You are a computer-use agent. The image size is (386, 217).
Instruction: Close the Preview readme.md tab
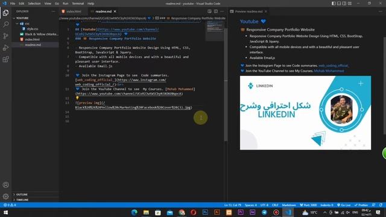265,11
